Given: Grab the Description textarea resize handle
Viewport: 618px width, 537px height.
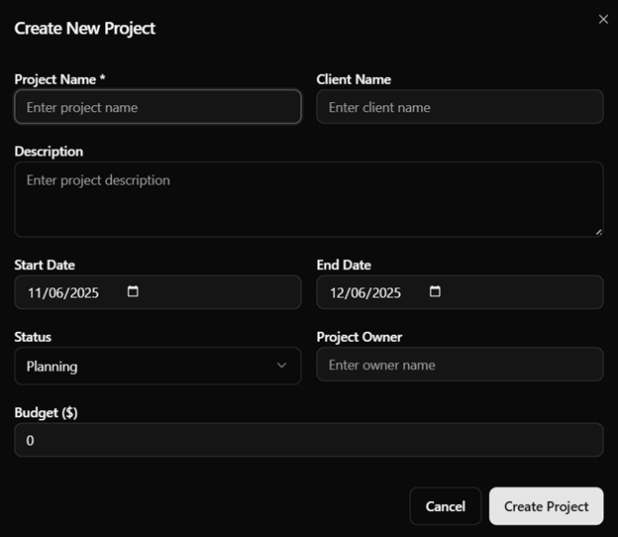Looking at the screenshot, I should click(x=598, y=232).
